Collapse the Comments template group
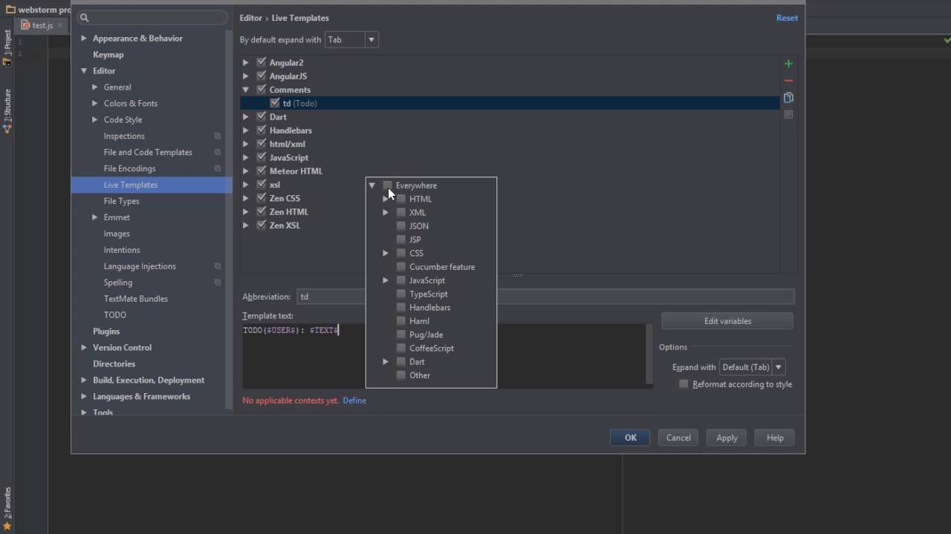Image resolution: width=951 pixels, height=534 pixels. (x=245, y=90)
